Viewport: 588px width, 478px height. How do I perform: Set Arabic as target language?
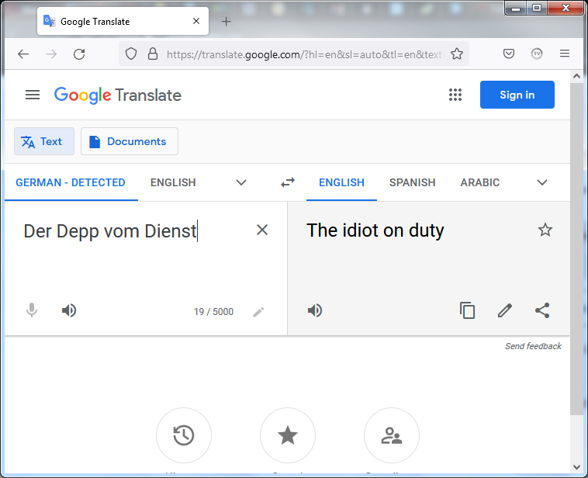click(479, 182)
